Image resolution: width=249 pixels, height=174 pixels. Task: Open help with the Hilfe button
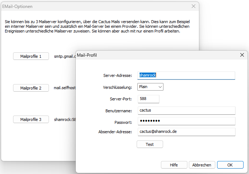[x=174, y=165]
